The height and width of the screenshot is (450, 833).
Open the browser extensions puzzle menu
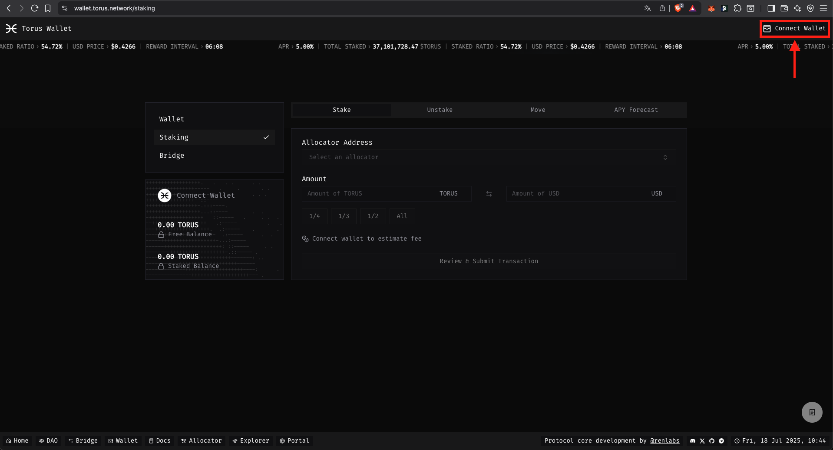(737, 8)
